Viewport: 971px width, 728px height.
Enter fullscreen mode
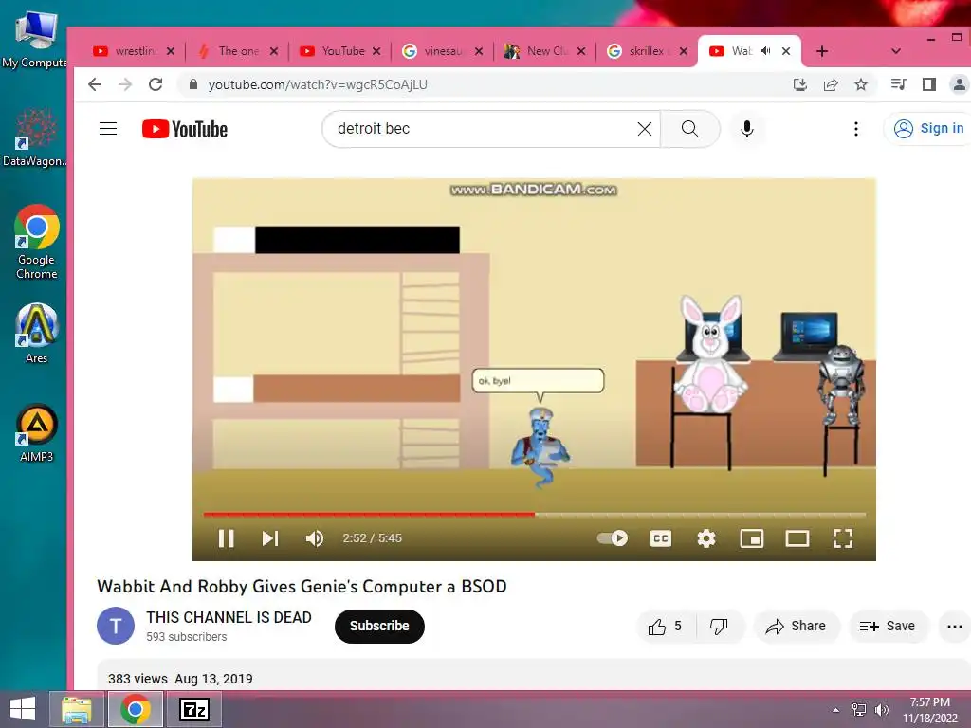coord(843,538)
